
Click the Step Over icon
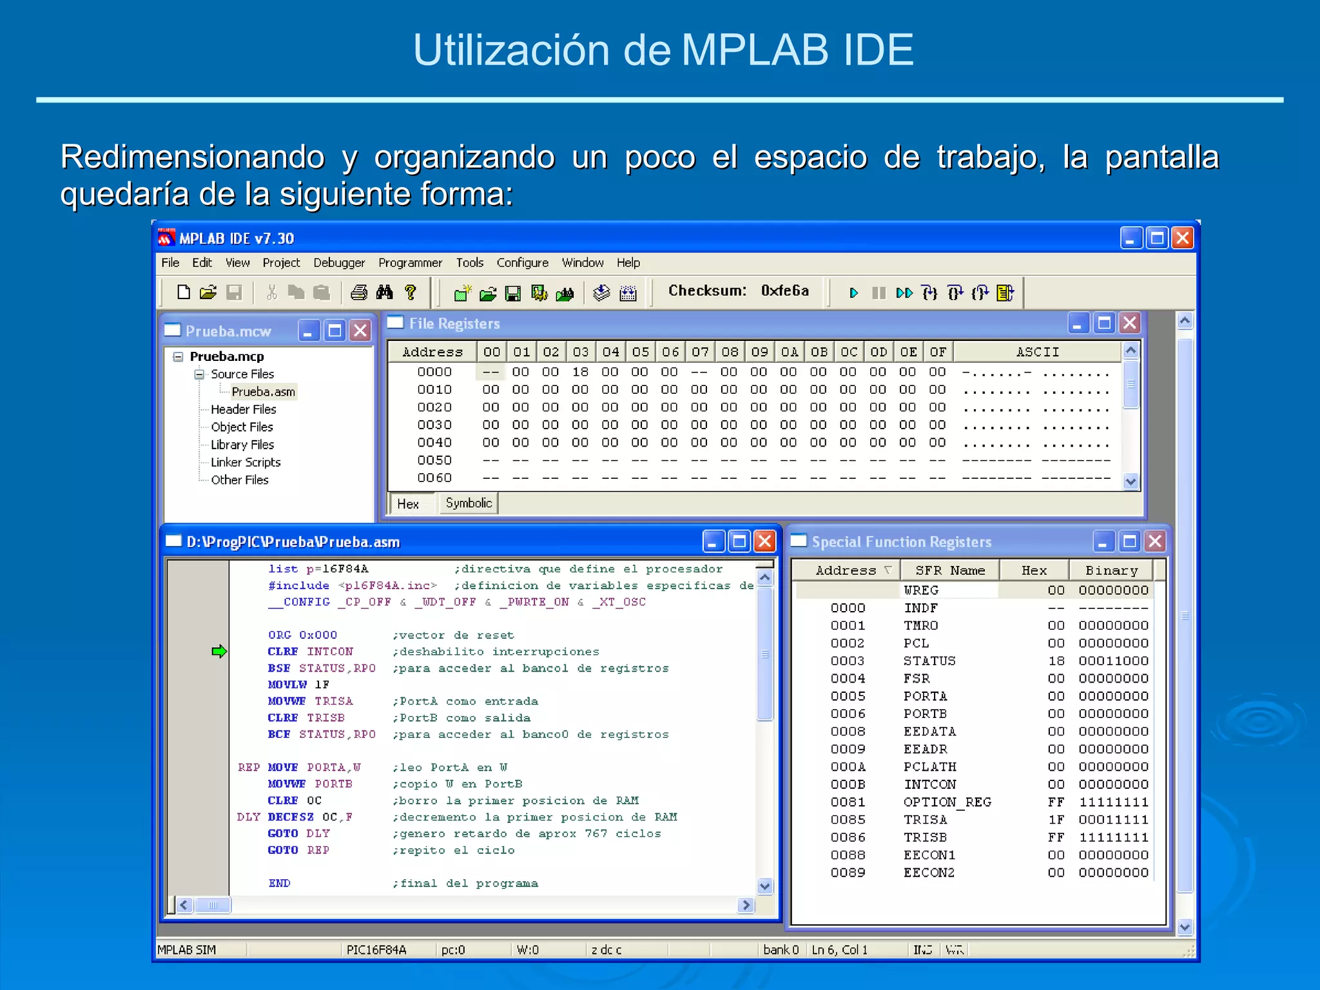point(955,293)
